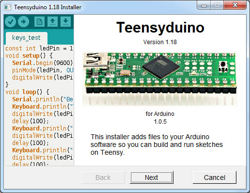Click the Teensy board photo
250x193 pixels.
point(160,79)
